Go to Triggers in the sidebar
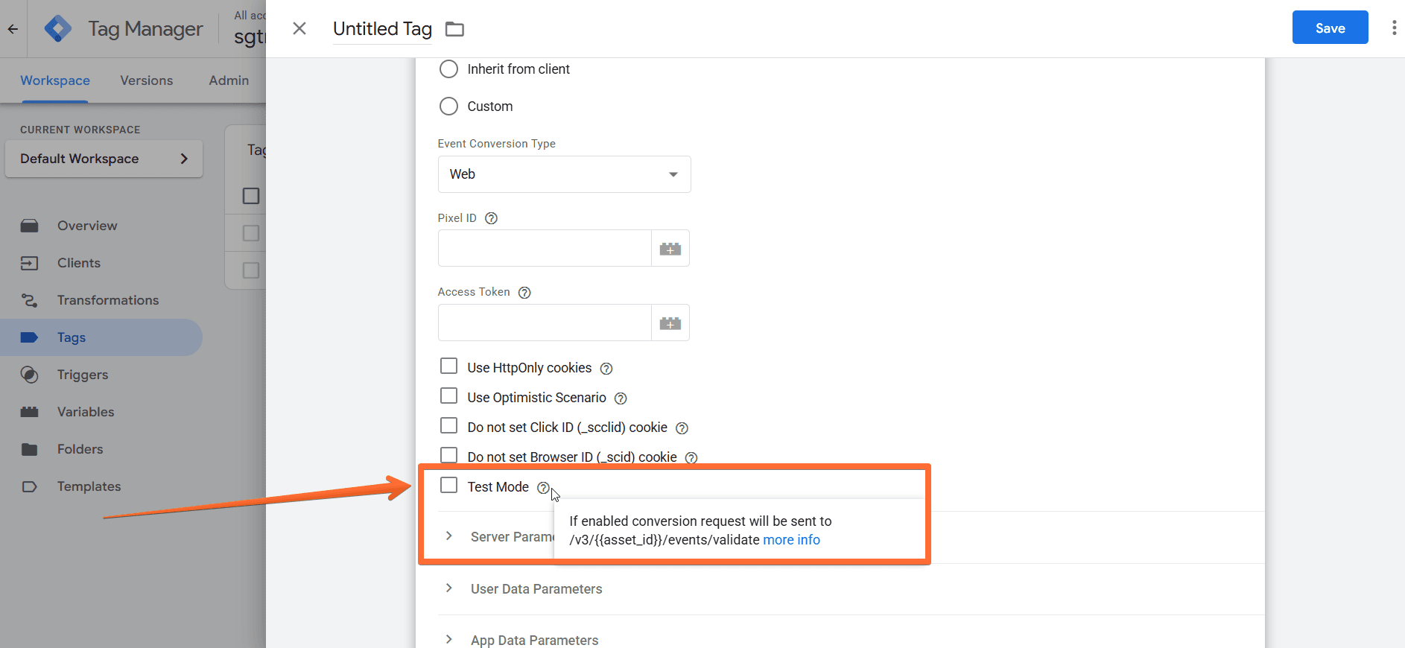Screen dimensions: 1405x648 83,375
